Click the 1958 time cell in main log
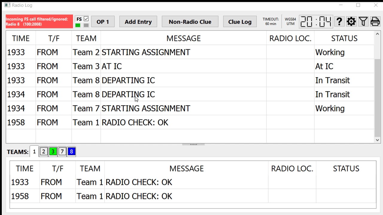 tap(21, 122)
